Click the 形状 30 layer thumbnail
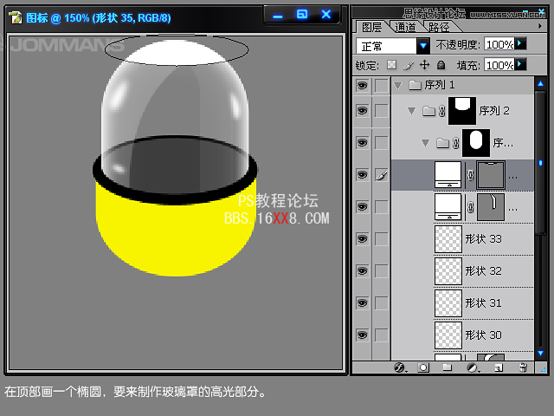 [x=448, y=335]
